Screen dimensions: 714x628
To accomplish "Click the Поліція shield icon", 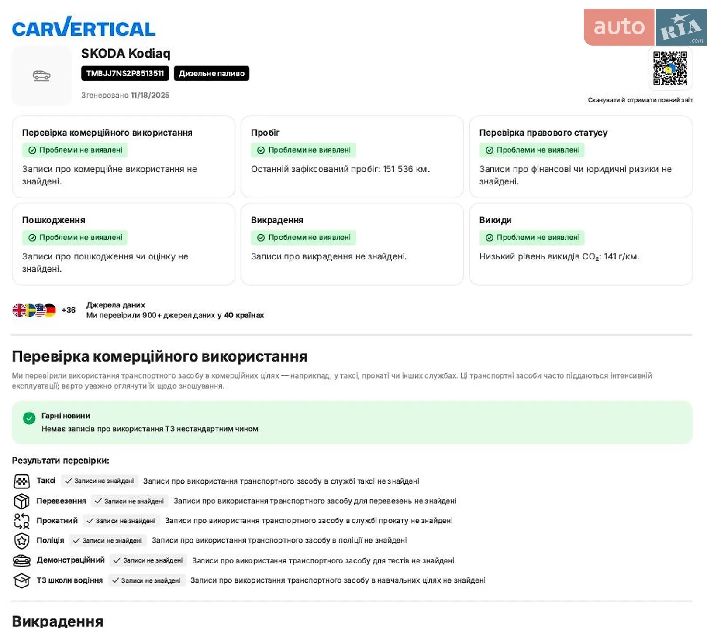I will pos(22,541).
